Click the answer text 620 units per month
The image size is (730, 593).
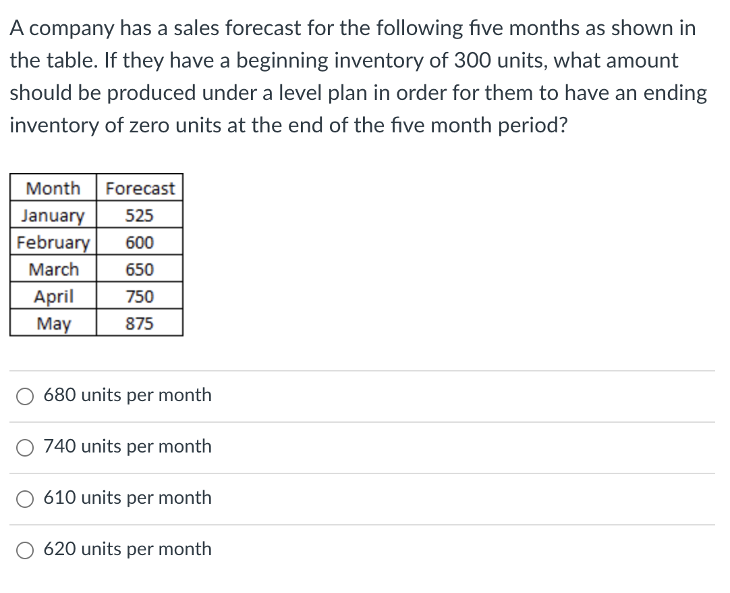coord(128,550)
